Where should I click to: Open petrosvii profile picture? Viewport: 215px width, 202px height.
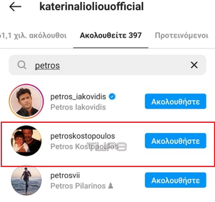coord(26,180)
